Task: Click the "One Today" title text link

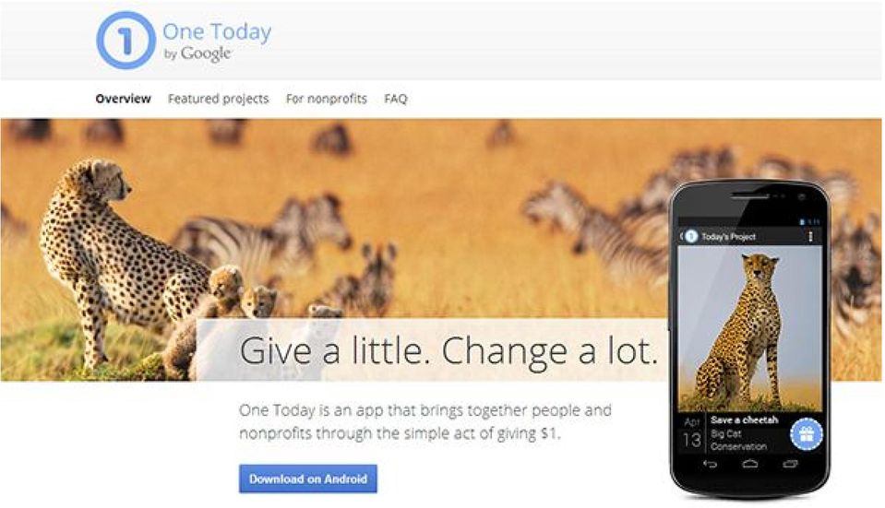Action: (217, 31)
